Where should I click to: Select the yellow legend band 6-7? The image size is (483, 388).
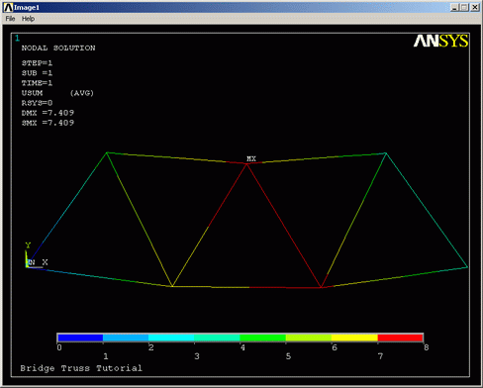354,338
